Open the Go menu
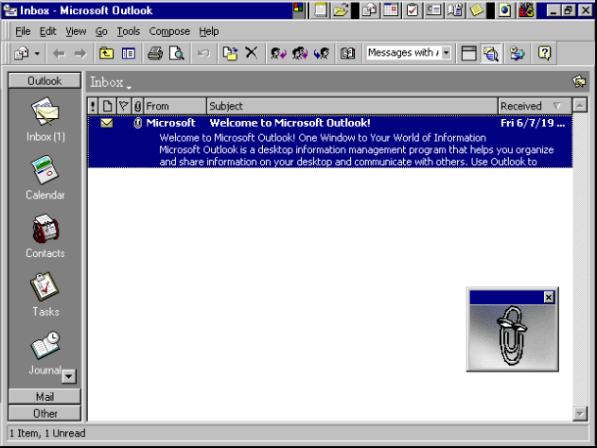 pos(101,31)
